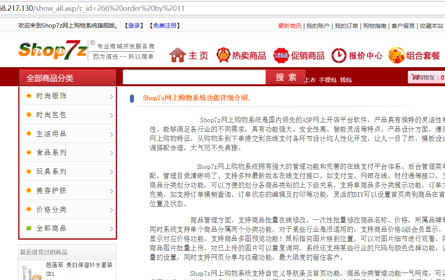Open the 芭蓓萃 美白保湿补水套装 product link
Image resolution: width=445 pixels, height=280 pixels.
coord(79,269)
